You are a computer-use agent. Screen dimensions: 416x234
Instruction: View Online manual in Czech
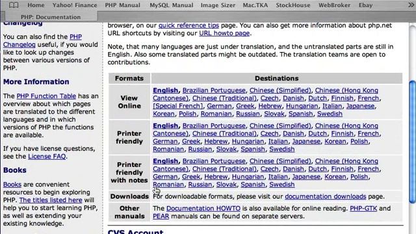[x=269, y=98]
